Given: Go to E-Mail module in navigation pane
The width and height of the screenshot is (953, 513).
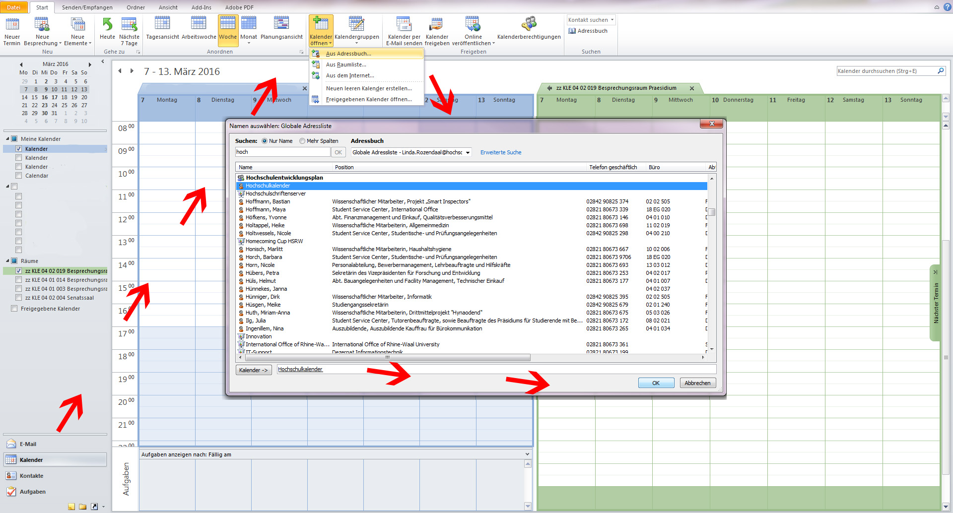Looking at the screenshot, I should click(x=55, y=444).
